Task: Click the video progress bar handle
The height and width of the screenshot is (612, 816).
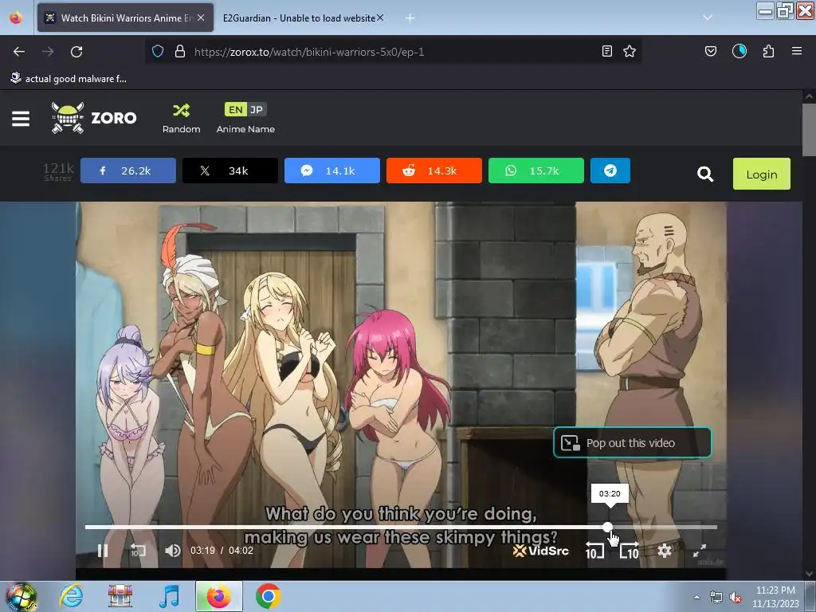Action: pyautogui.click(x=607, y=528)
